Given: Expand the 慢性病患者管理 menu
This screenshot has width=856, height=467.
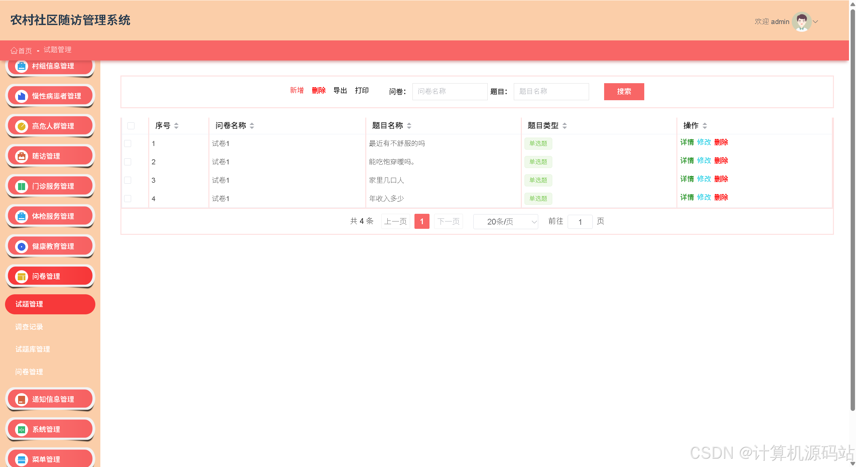Looking at the screenshot, I should (x=50, y=96).
